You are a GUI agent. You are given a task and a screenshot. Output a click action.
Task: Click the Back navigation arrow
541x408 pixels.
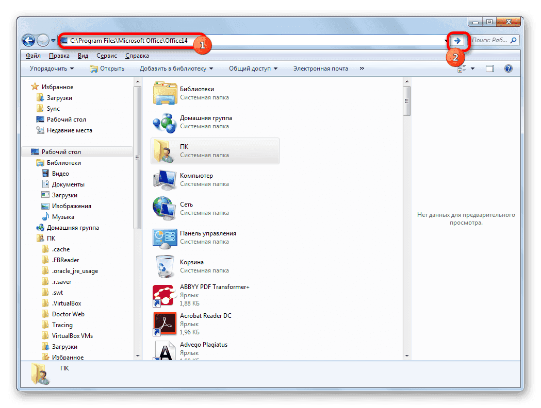coord(28,41)
